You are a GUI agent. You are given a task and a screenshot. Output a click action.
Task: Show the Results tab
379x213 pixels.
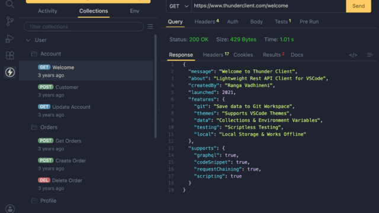tap(274, 55)
